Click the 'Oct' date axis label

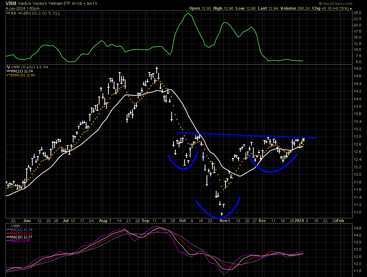point(182,221)
